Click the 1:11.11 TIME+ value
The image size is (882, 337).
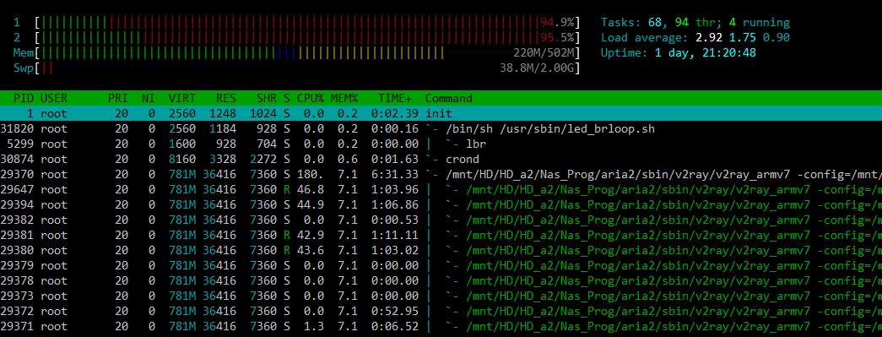[395, 235]
